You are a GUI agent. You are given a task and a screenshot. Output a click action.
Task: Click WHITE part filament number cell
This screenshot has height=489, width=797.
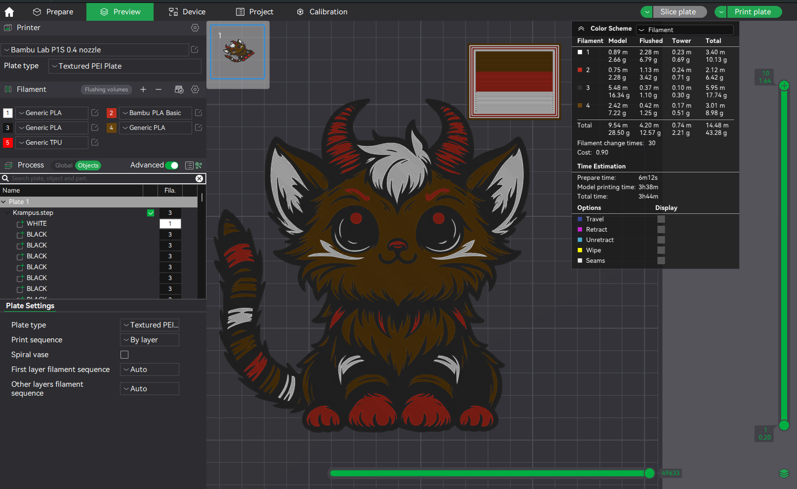pyautogui.click(x=170, y=224)
